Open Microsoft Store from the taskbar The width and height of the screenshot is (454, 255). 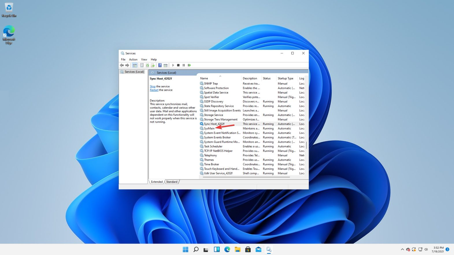[x=248, y=250]
